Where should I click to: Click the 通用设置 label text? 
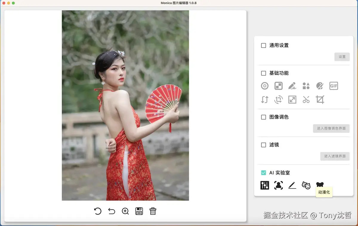click(279, 46)
